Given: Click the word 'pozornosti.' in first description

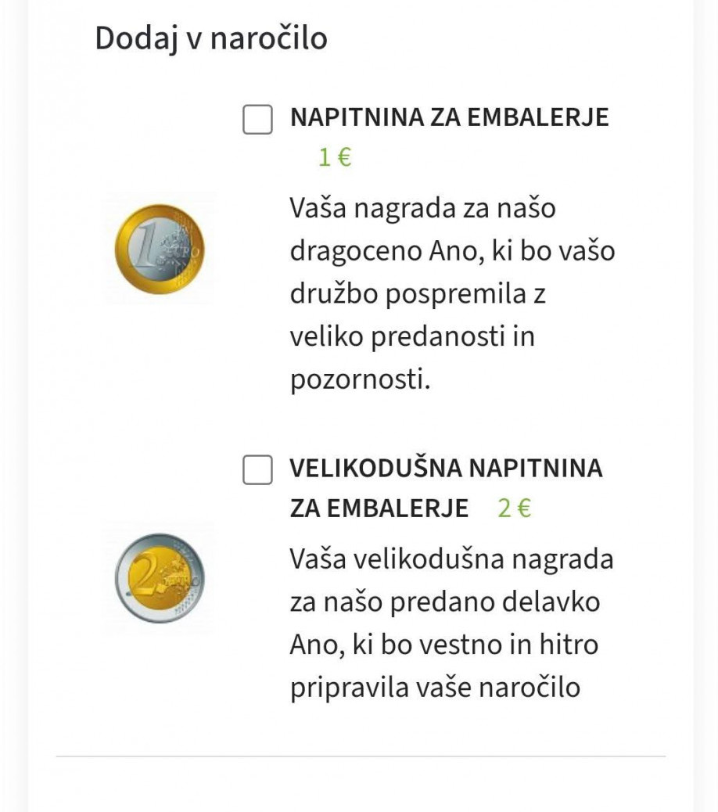Looking at the screenshot, I should (361, 380).
